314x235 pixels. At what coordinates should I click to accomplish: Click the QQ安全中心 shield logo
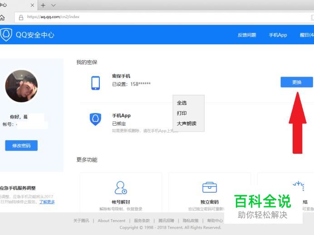point(6,34)
